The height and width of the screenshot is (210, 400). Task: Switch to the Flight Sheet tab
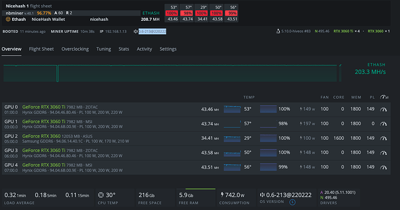[x=41, y=49]
